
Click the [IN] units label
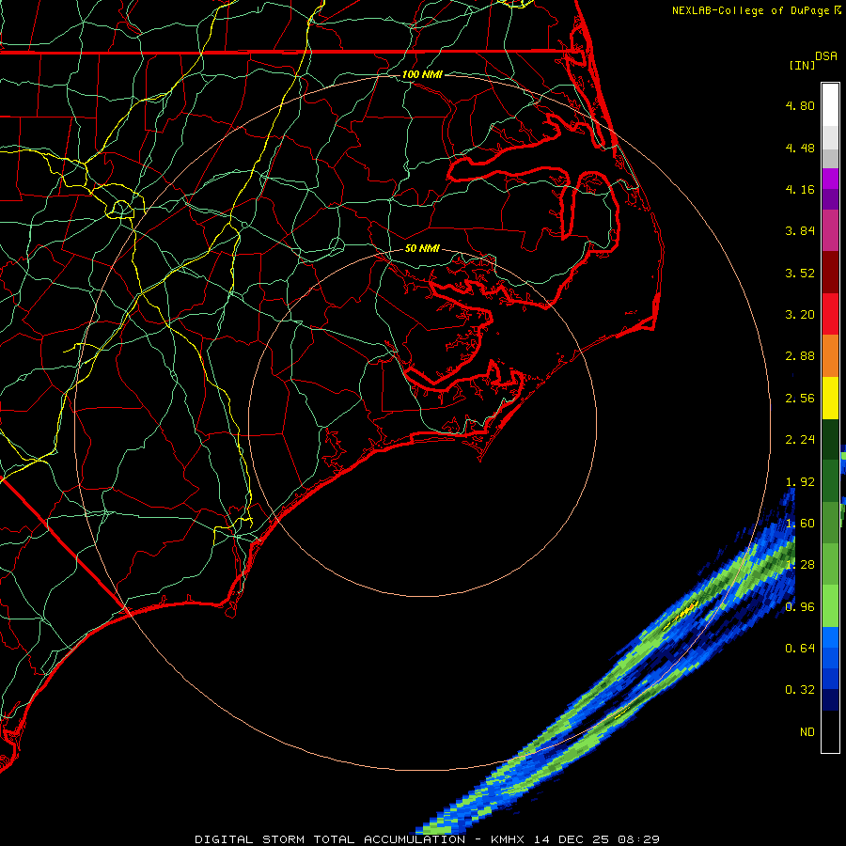click(801, 65)
